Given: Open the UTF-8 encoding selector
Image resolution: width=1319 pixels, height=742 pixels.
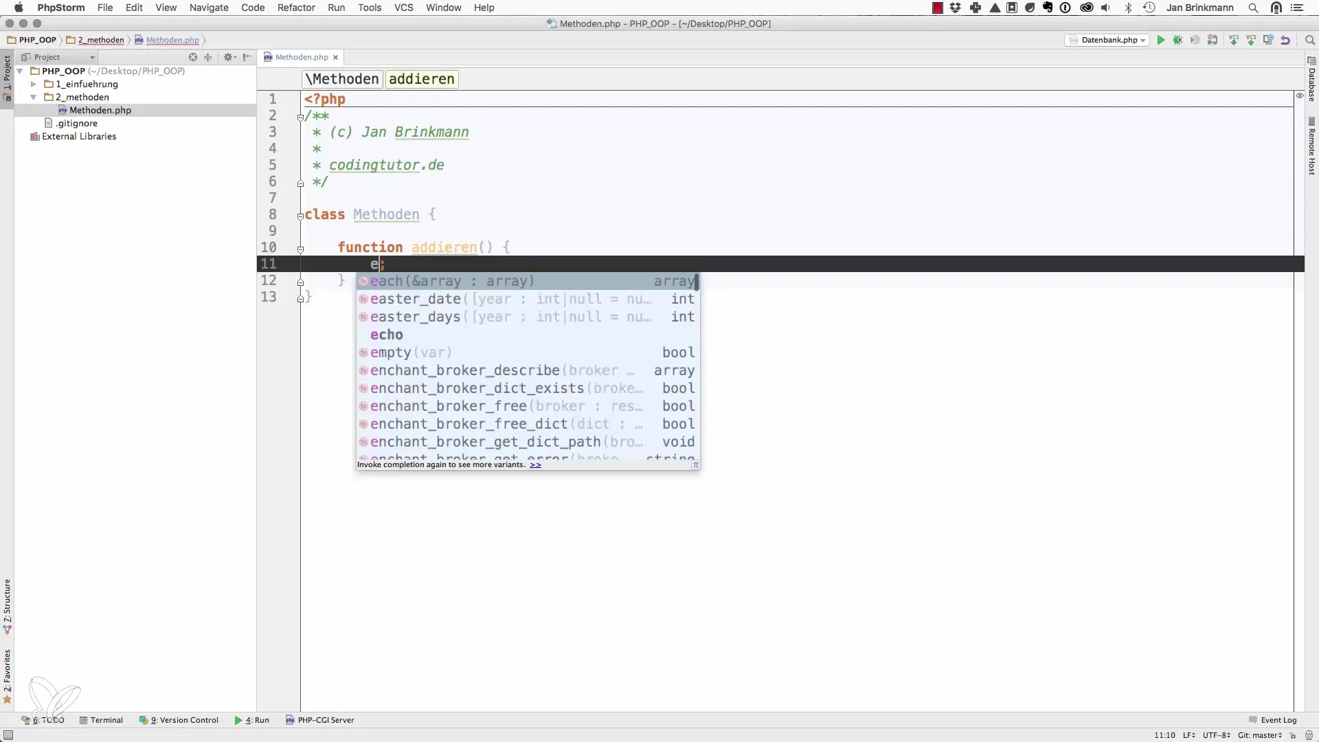Looking at the screenshot, I should click(1216, 735).
